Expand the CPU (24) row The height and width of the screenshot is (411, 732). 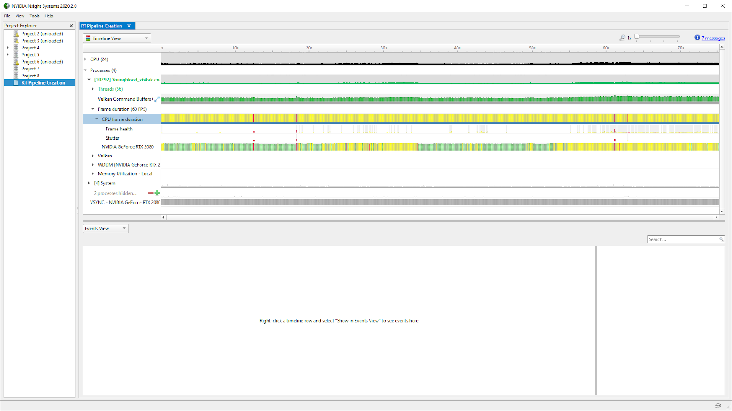[x=86, y=59]
